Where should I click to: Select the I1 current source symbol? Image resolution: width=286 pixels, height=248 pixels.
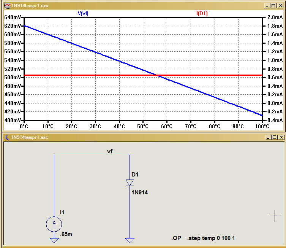54,224
